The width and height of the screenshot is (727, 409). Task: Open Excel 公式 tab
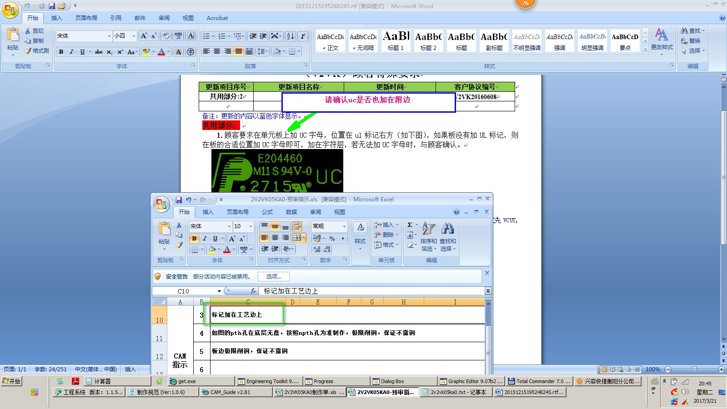[267, 212]
